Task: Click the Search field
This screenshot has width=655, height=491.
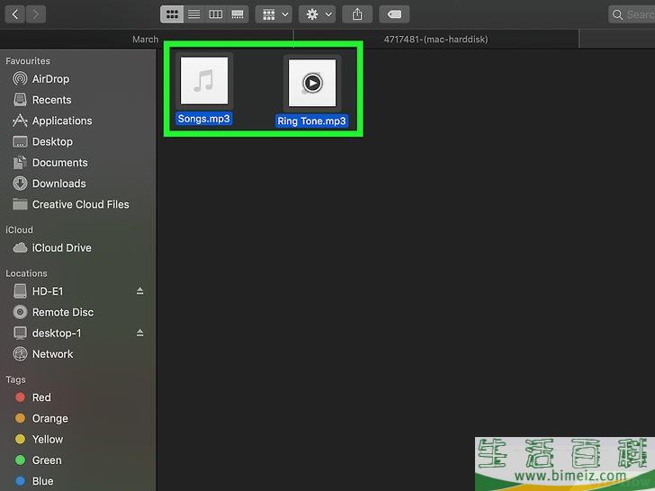Action: pos(632,14)
